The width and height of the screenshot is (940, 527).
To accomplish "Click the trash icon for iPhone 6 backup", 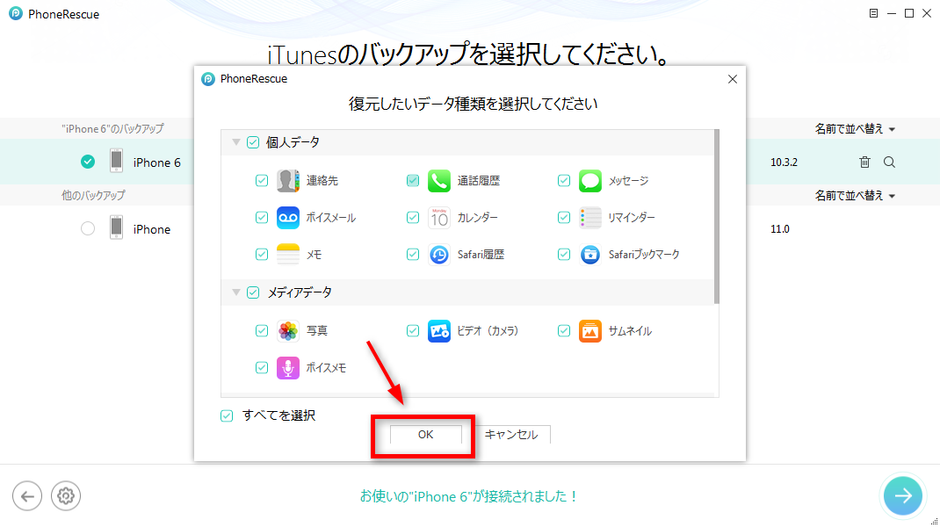I will (x=864, y=162).
